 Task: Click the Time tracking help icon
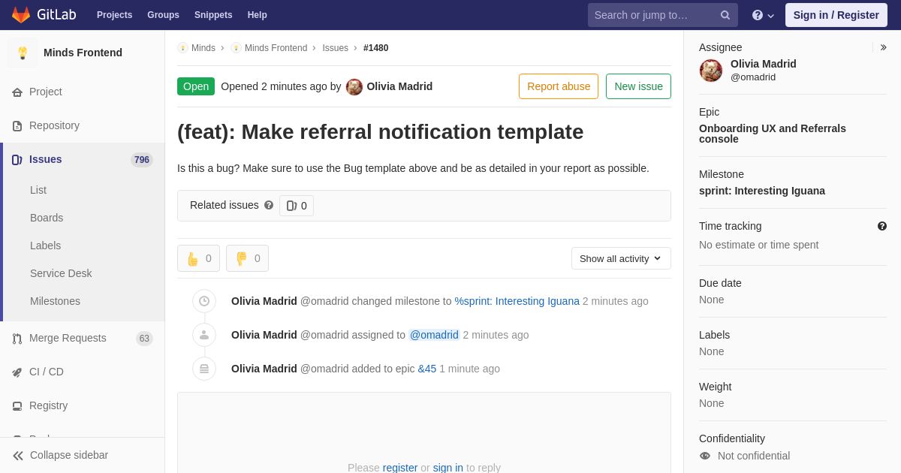point(882,226)
